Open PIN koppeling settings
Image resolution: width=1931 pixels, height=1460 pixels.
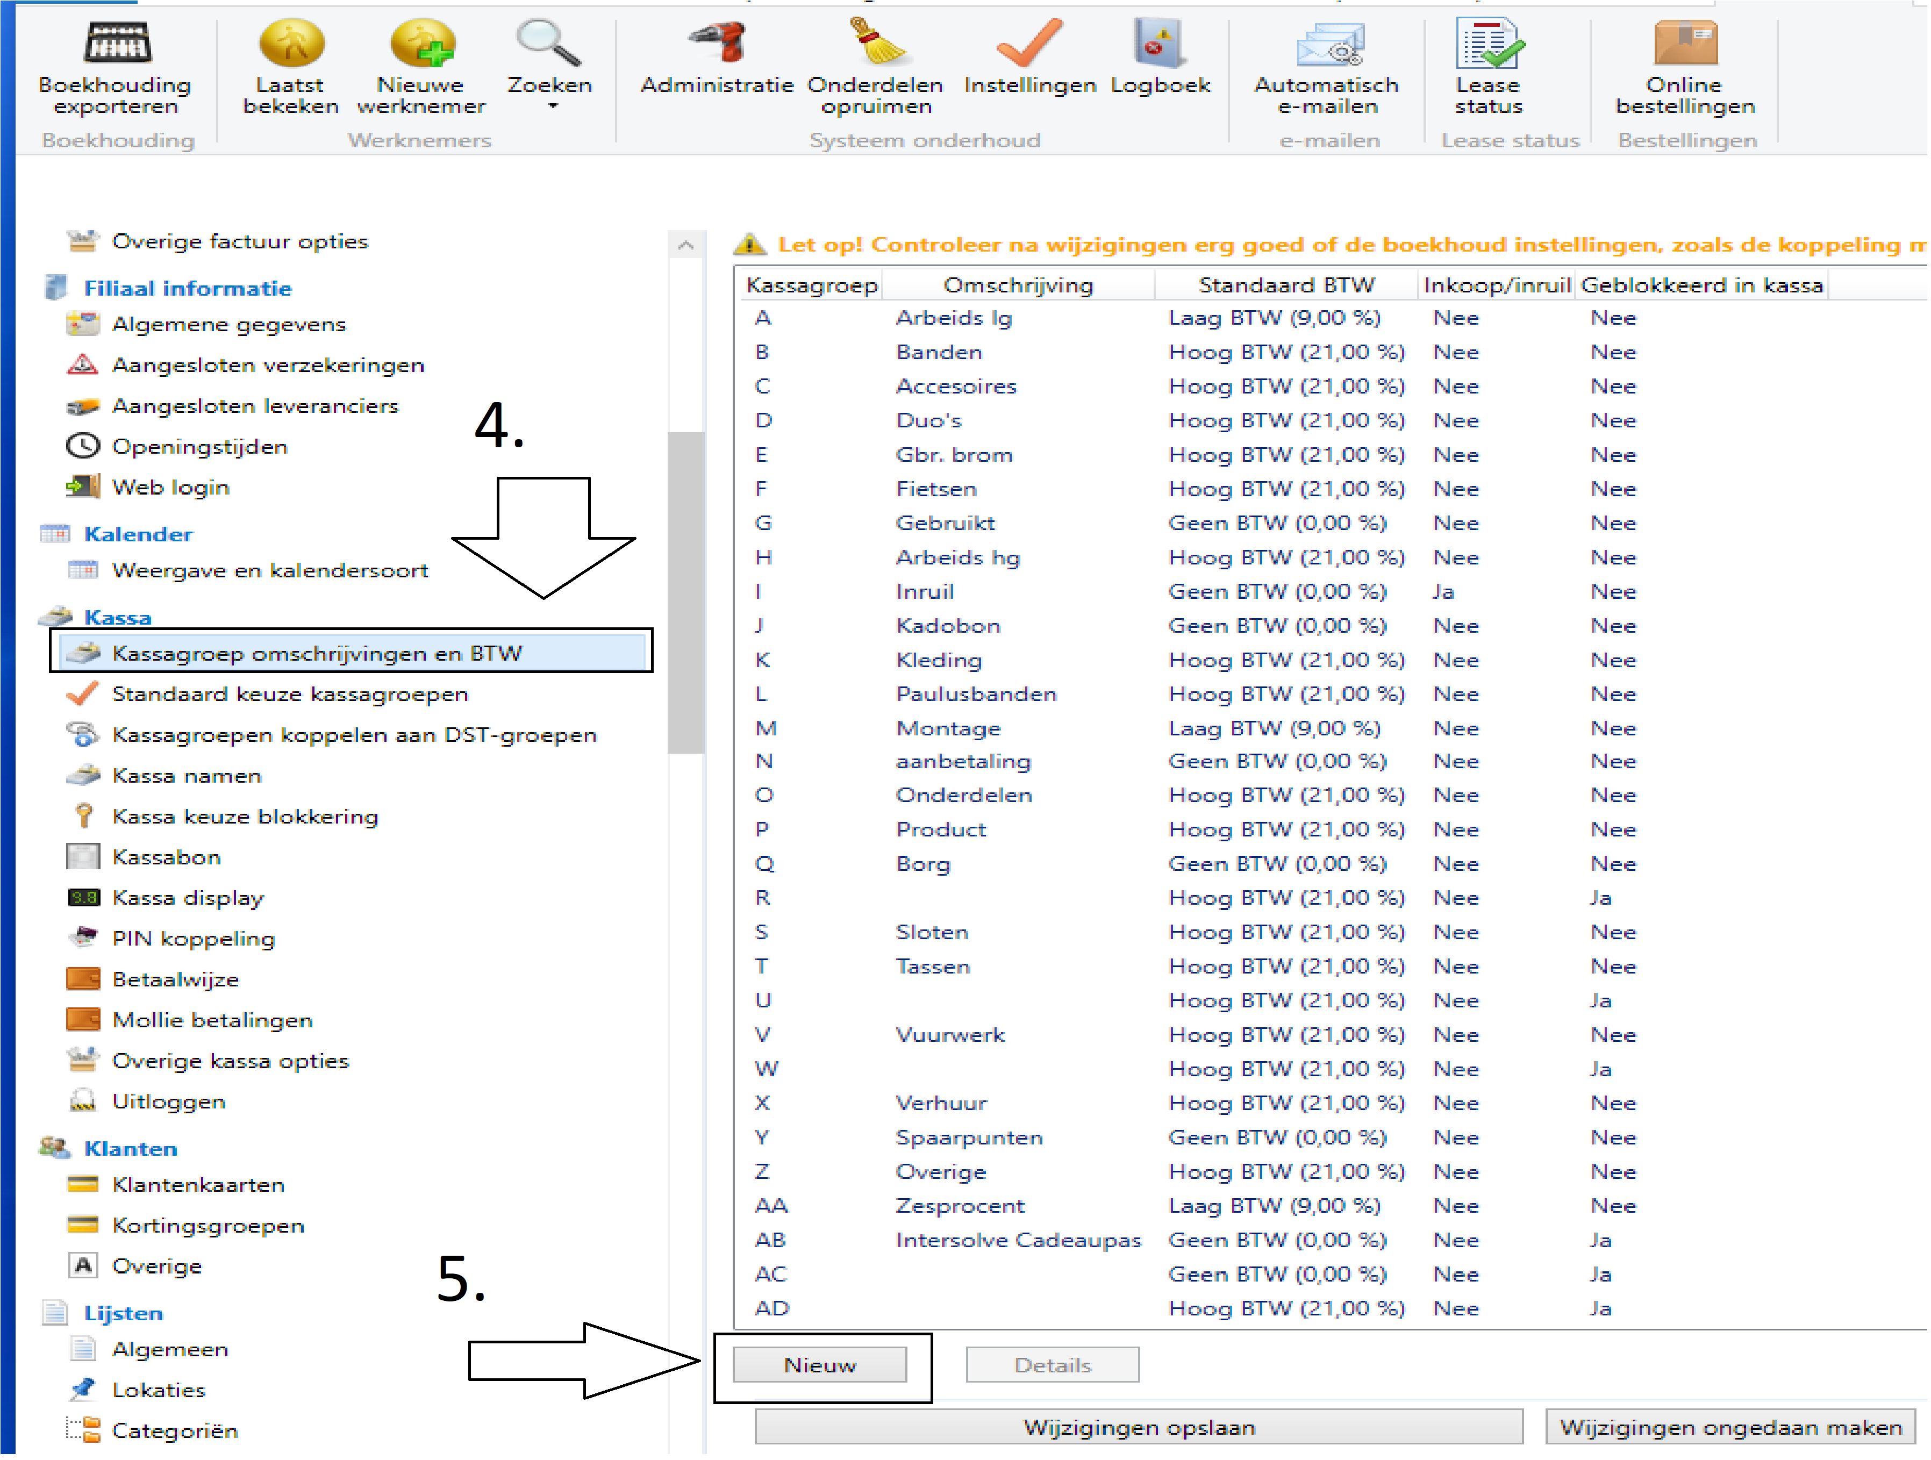193,939
